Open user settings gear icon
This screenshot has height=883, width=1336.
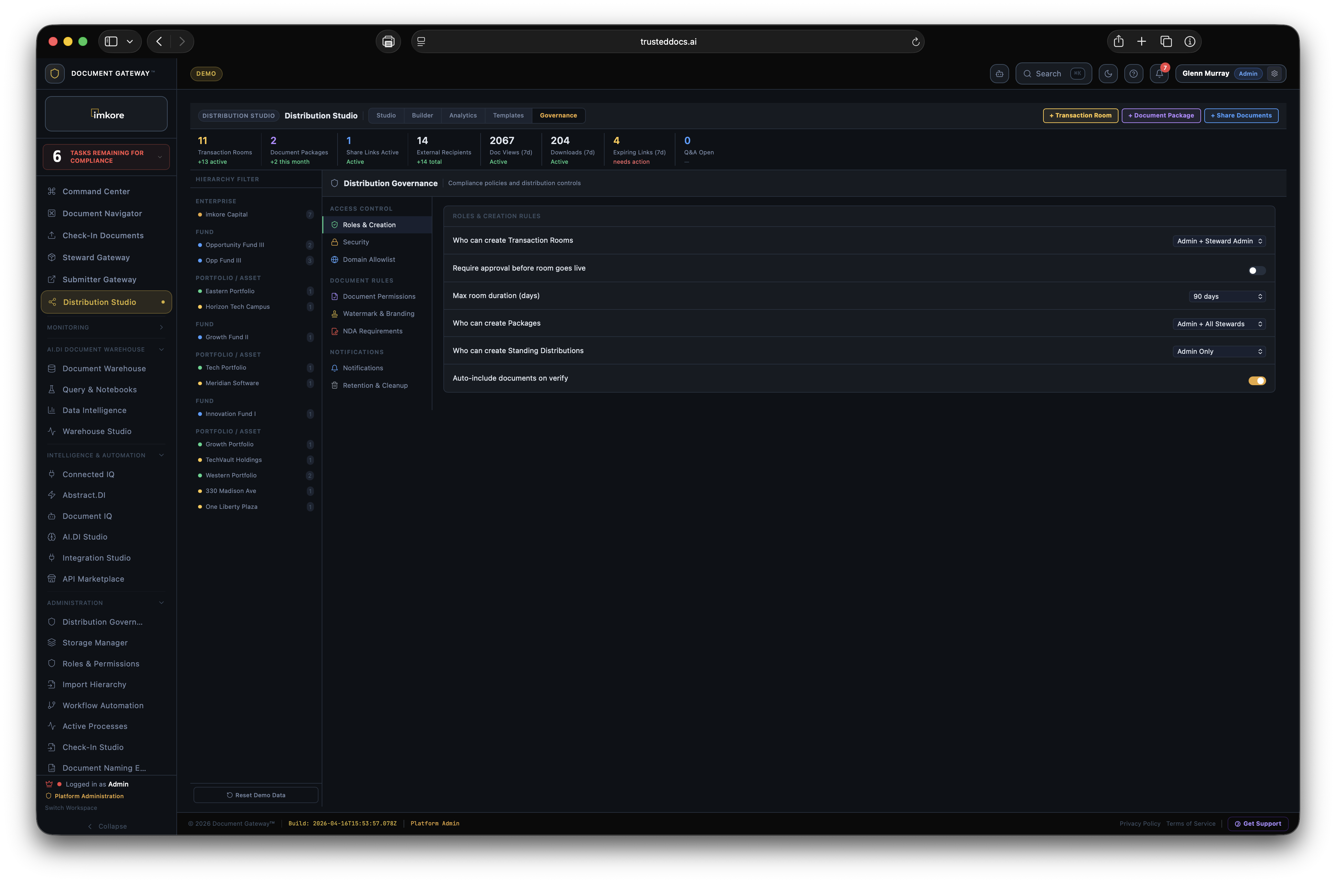tap(1274, 74)
